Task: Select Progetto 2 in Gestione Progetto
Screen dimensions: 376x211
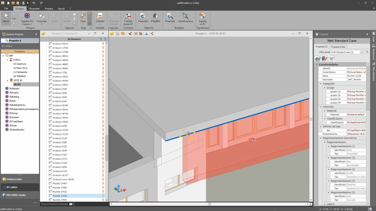Action: [20, 40]
